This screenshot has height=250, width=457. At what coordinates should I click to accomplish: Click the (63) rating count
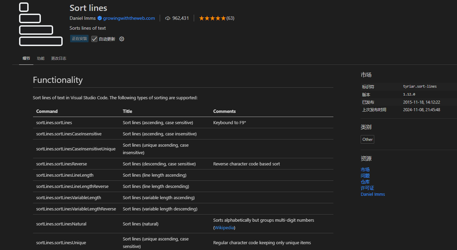(x=230, y=18)
